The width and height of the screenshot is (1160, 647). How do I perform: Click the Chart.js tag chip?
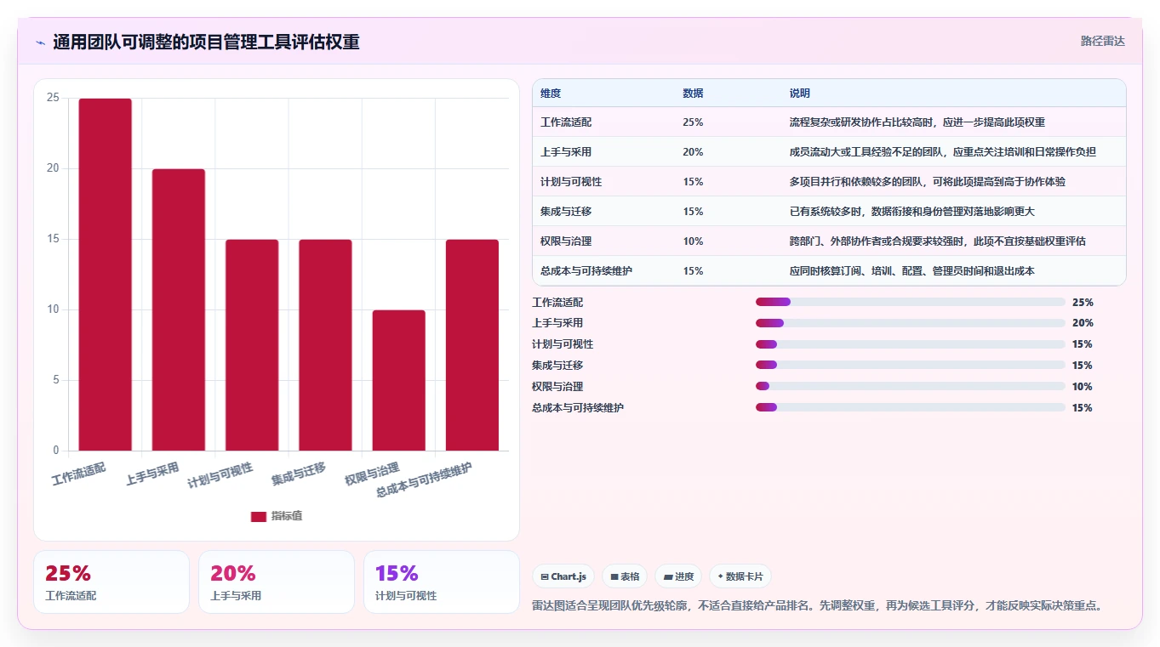pyautogui.click(x=563, y=576)
